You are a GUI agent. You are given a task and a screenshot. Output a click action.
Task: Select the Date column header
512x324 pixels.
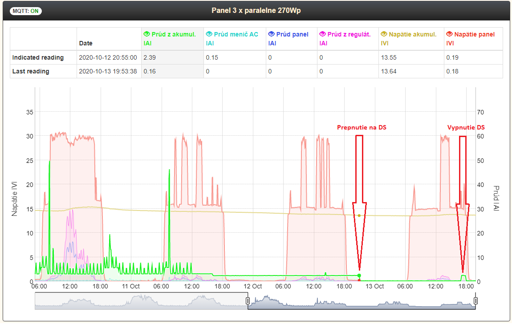(x=85, y=43)
